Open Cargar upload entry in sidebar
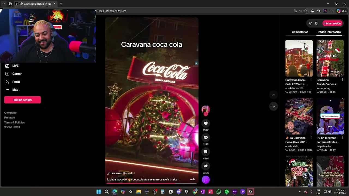 pos(13,74)
